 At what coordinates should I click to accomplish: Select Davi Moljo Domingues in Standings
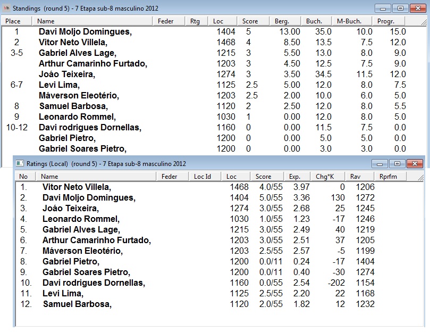85,32
